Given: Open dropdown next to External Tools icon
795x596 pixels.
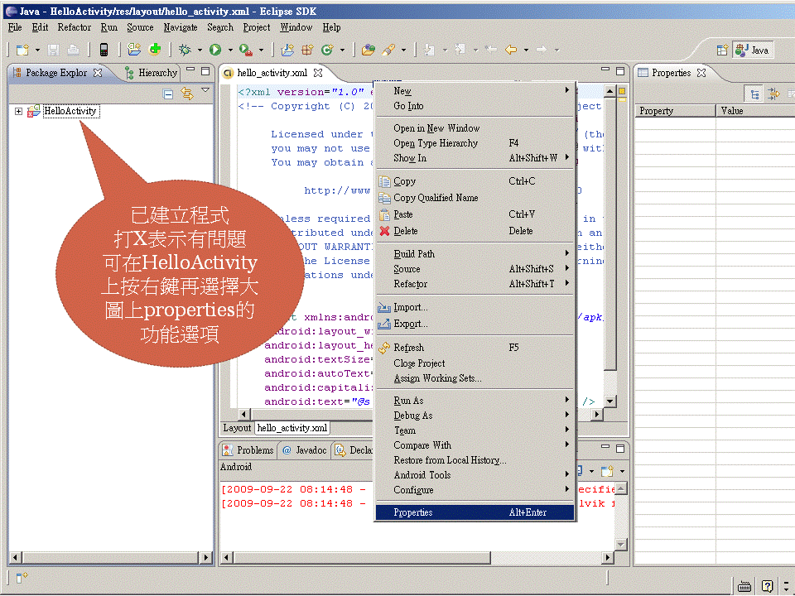Looking at the screenshot, I should pyautogui.click(x=262, y=50).
